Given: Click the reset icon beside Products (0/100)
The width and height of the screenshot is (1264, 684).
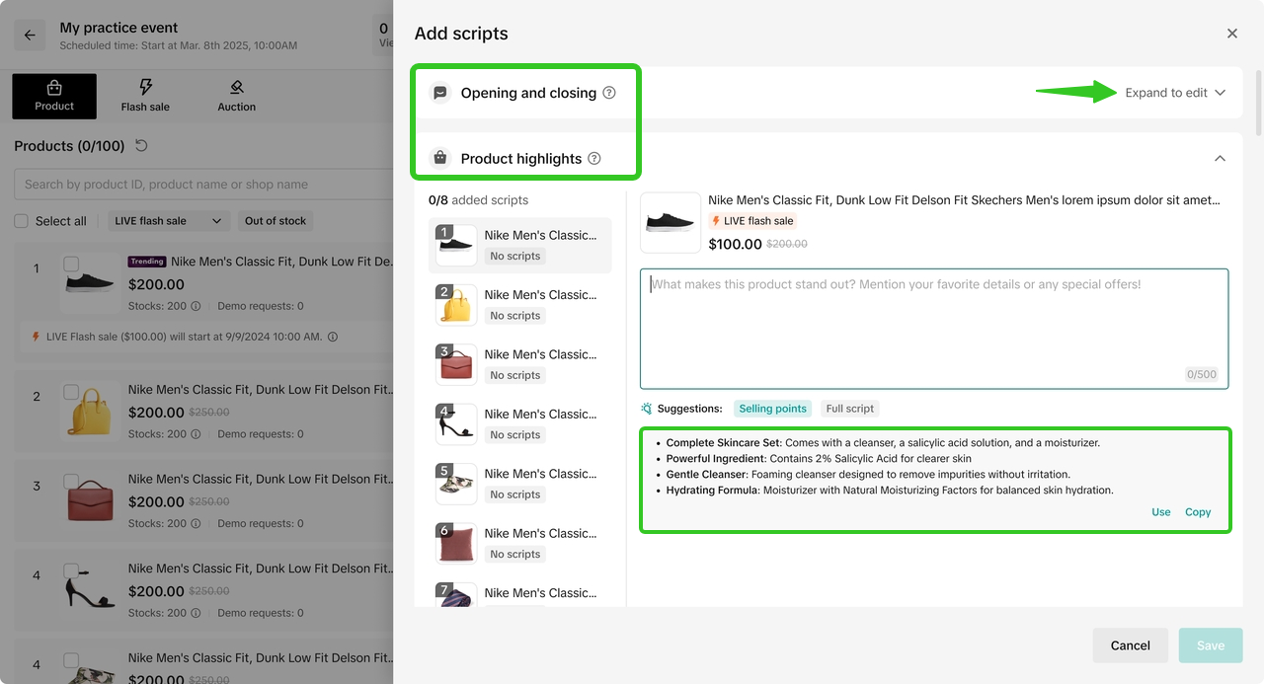Looking at the screenshot, I should point(141,146).
